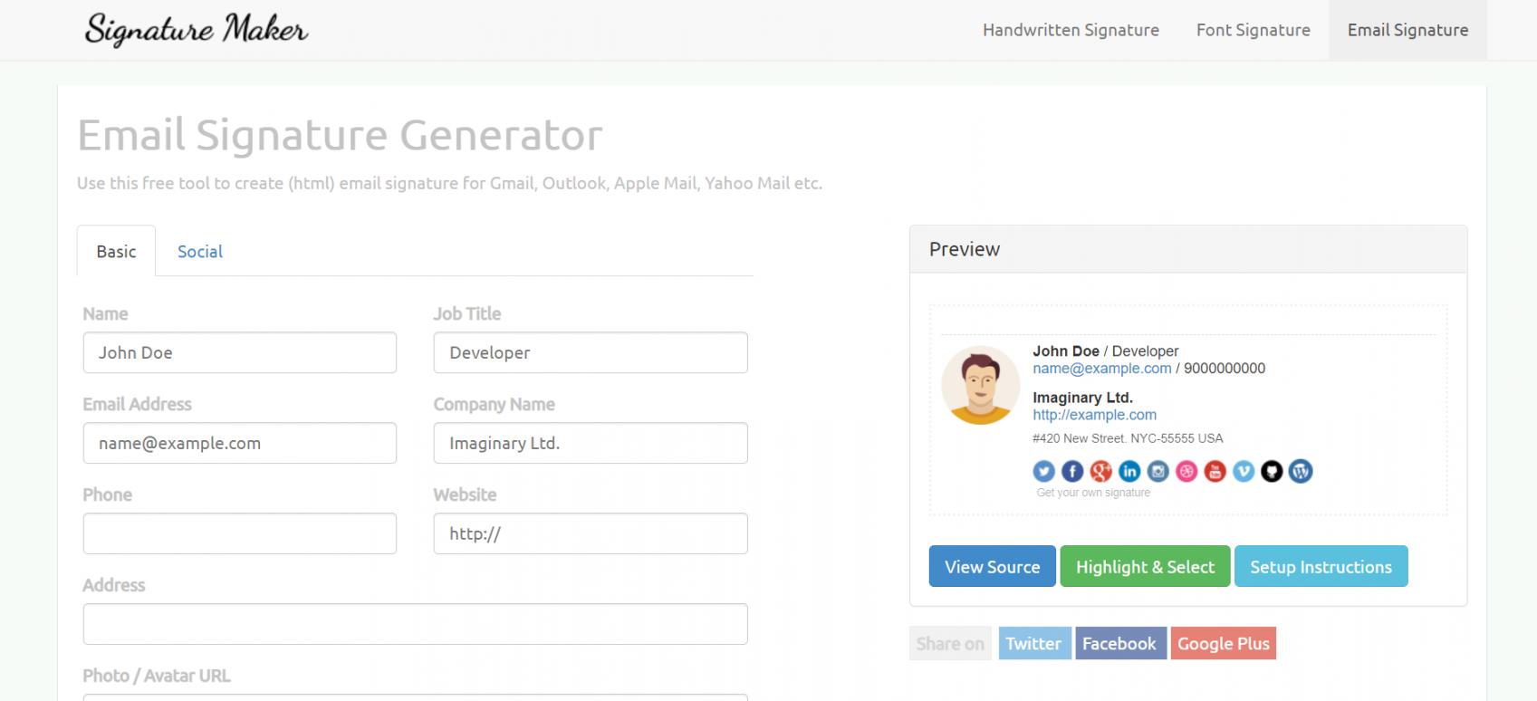Click 'Get your own signature' link
Screen dimensions: 1537x701
(x=1093, y=493)
